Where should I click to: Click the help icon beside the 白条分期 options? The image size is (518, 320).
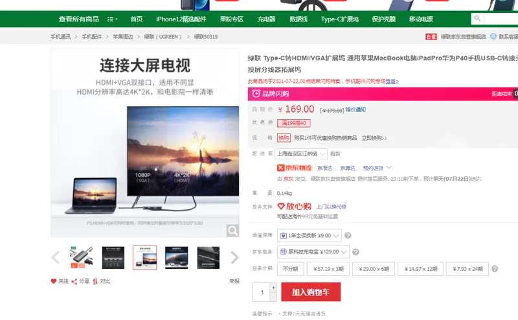tap(495, 269)
